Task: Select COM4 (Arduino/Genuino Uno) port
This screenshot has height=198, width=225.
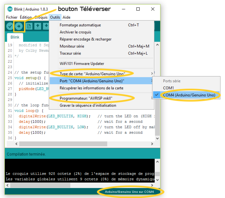Action: 186,95
